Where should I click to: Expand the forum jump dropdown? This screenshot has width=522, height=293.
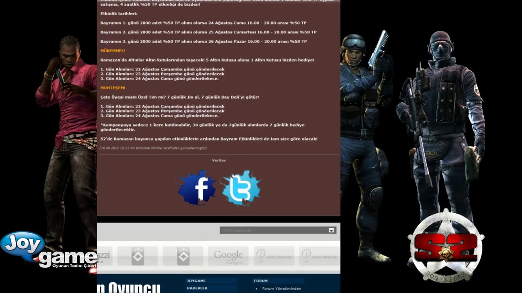coord(331,230)
